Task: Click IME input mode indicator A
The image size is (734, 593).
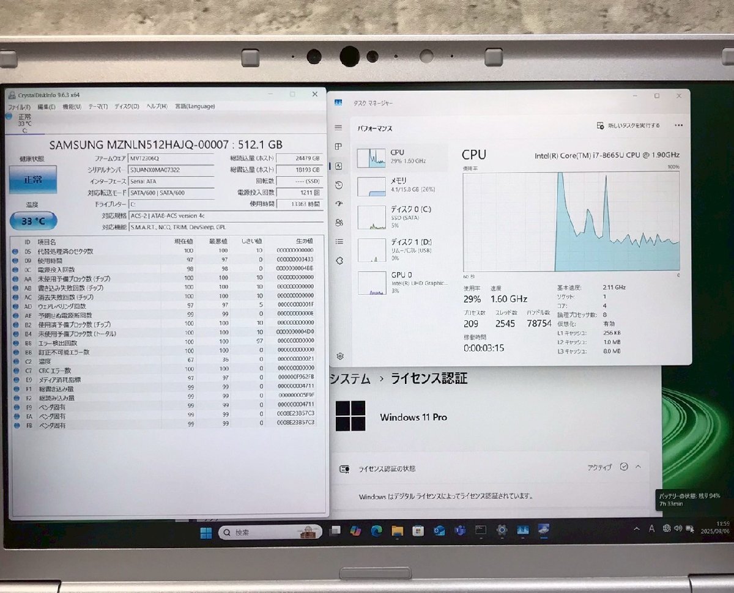Action: click(651, 528)
